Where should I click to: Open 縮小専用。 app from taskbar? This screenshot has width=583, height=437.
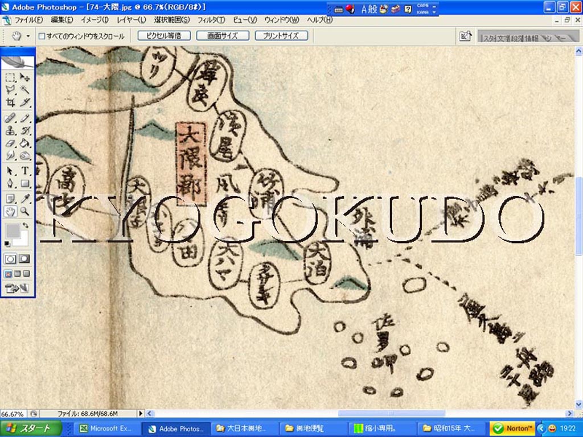[383, 428]
